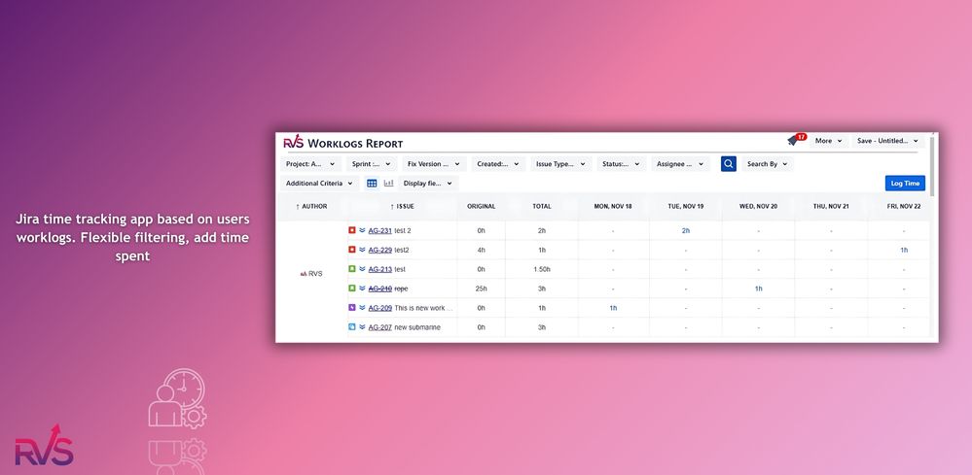
Task: Open the 2h worklog on Tuesday for AG-231
Action: [686, 230]
